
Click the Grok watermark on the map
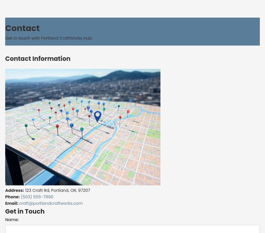click(x=154, y=182)
